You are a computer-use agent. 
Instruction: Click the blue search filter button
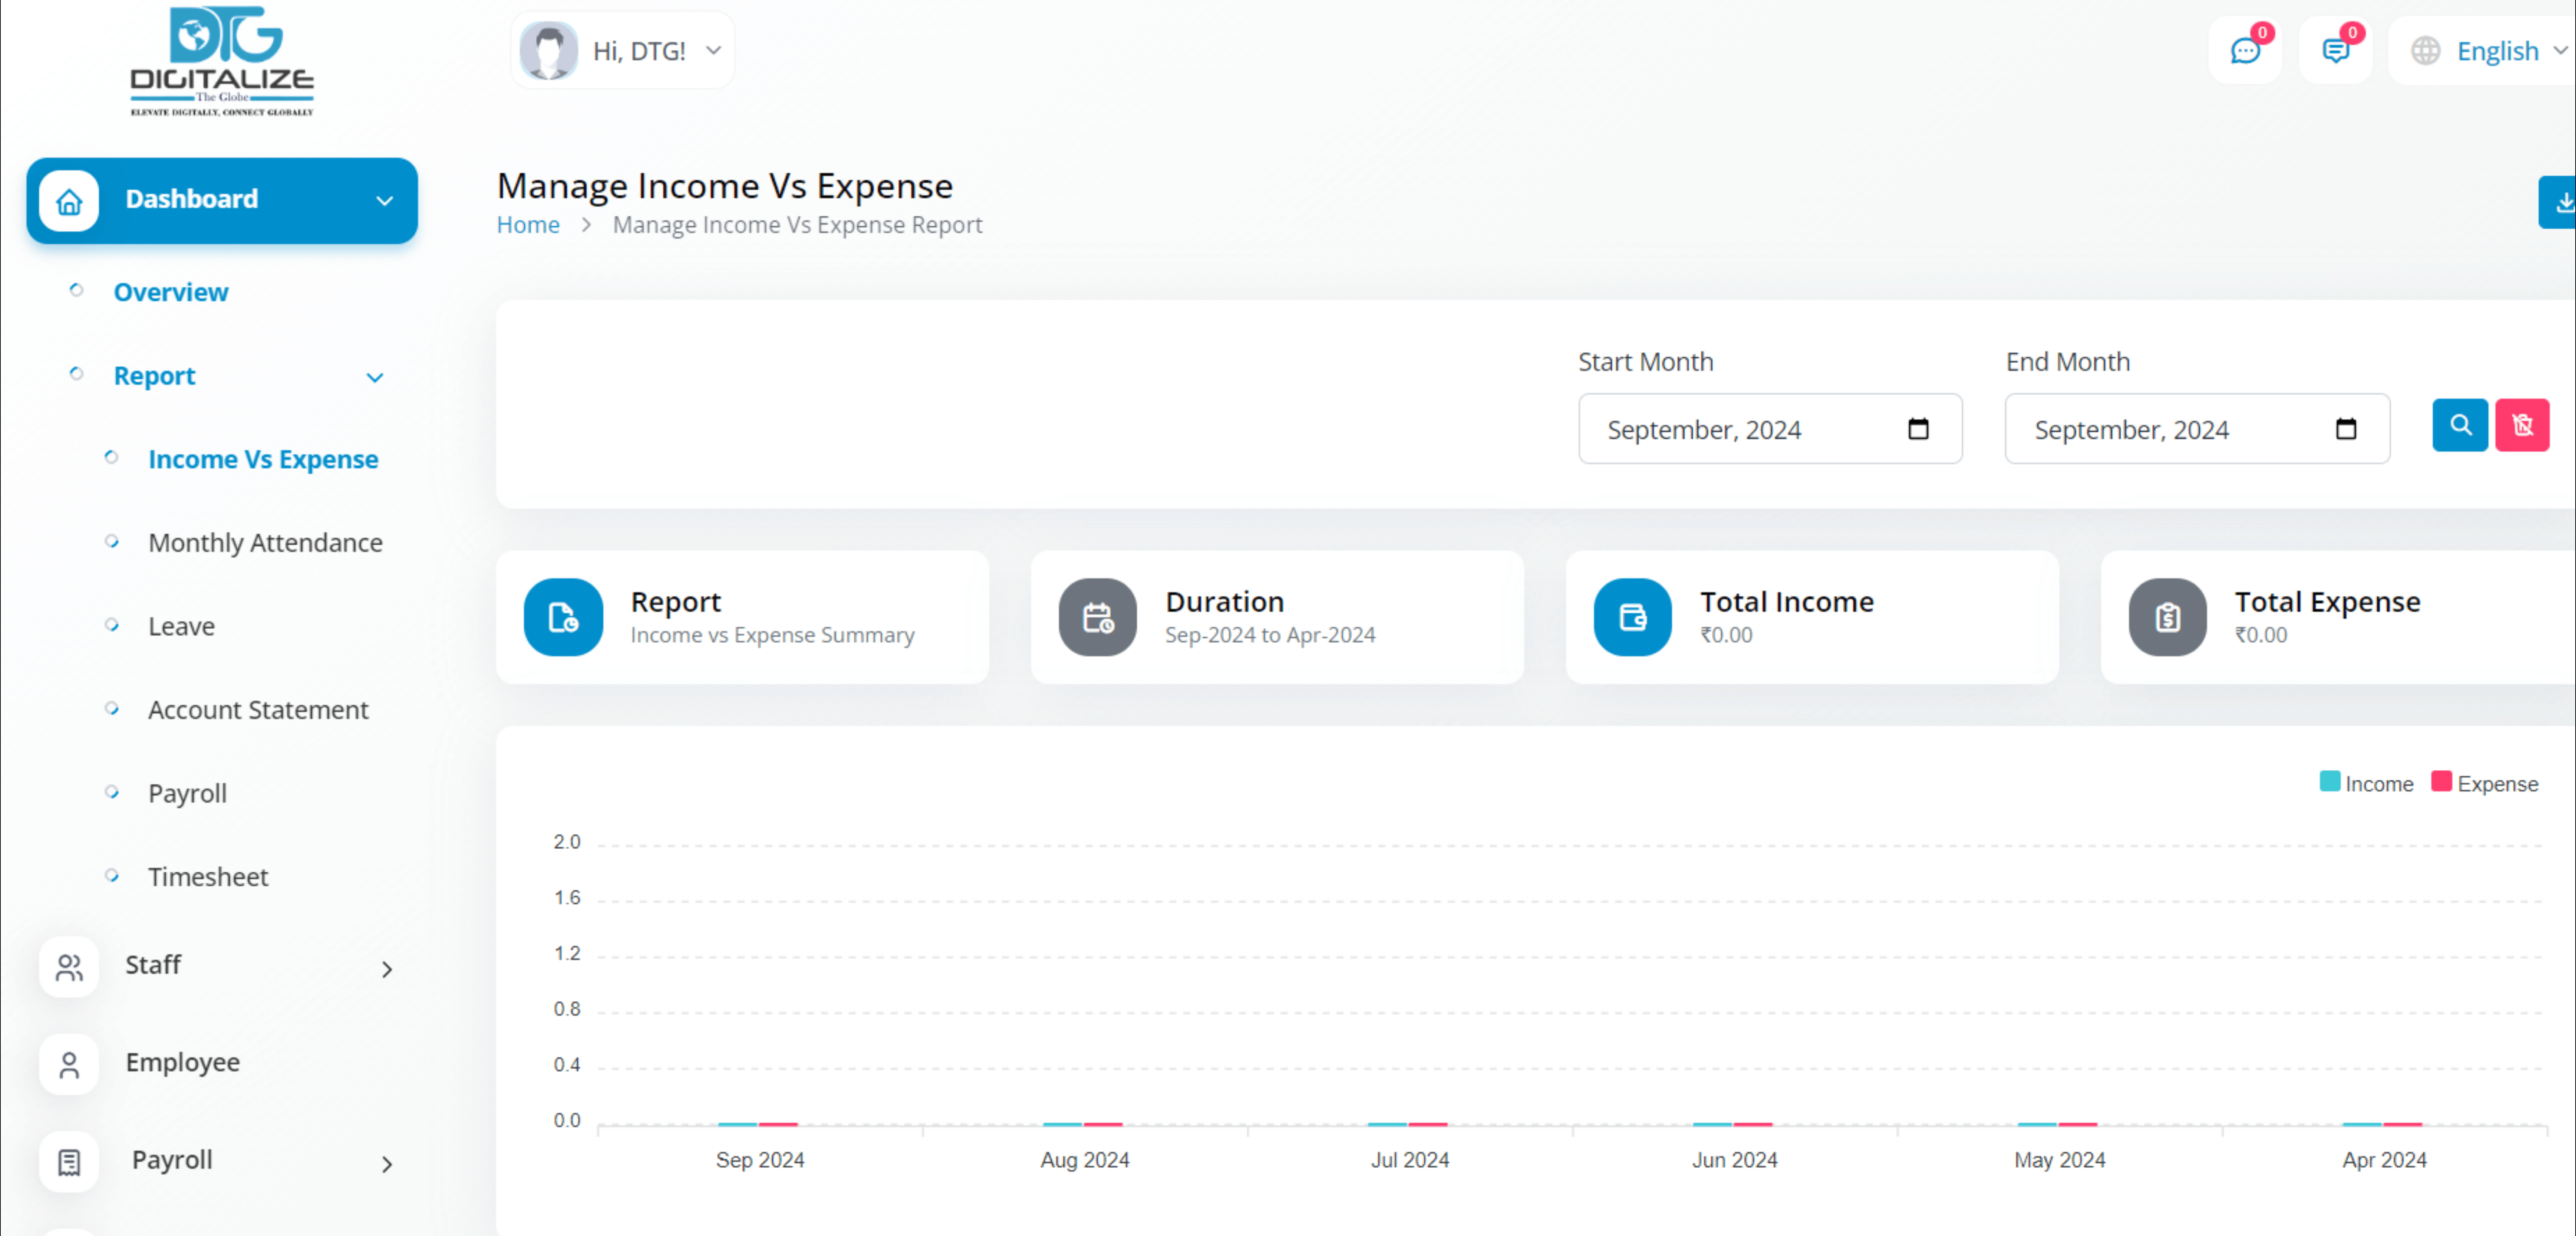tap(2460, 425)
